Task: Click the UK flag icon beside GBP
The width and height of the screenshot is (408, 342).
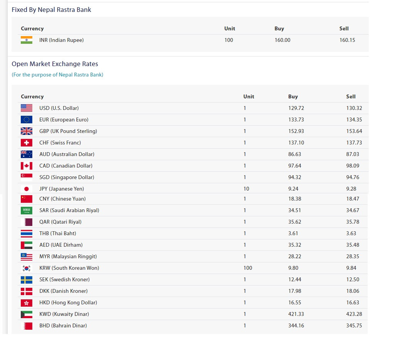Action: click(x=27, y=131)
